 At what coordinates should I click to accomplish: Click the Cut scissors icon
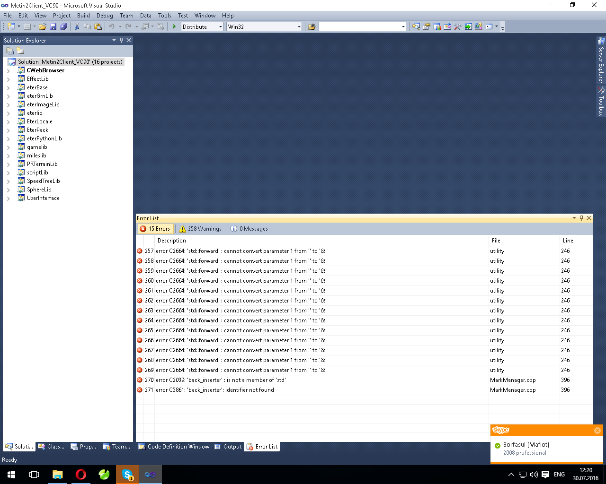pyautogui.click(x=77, y=26)
